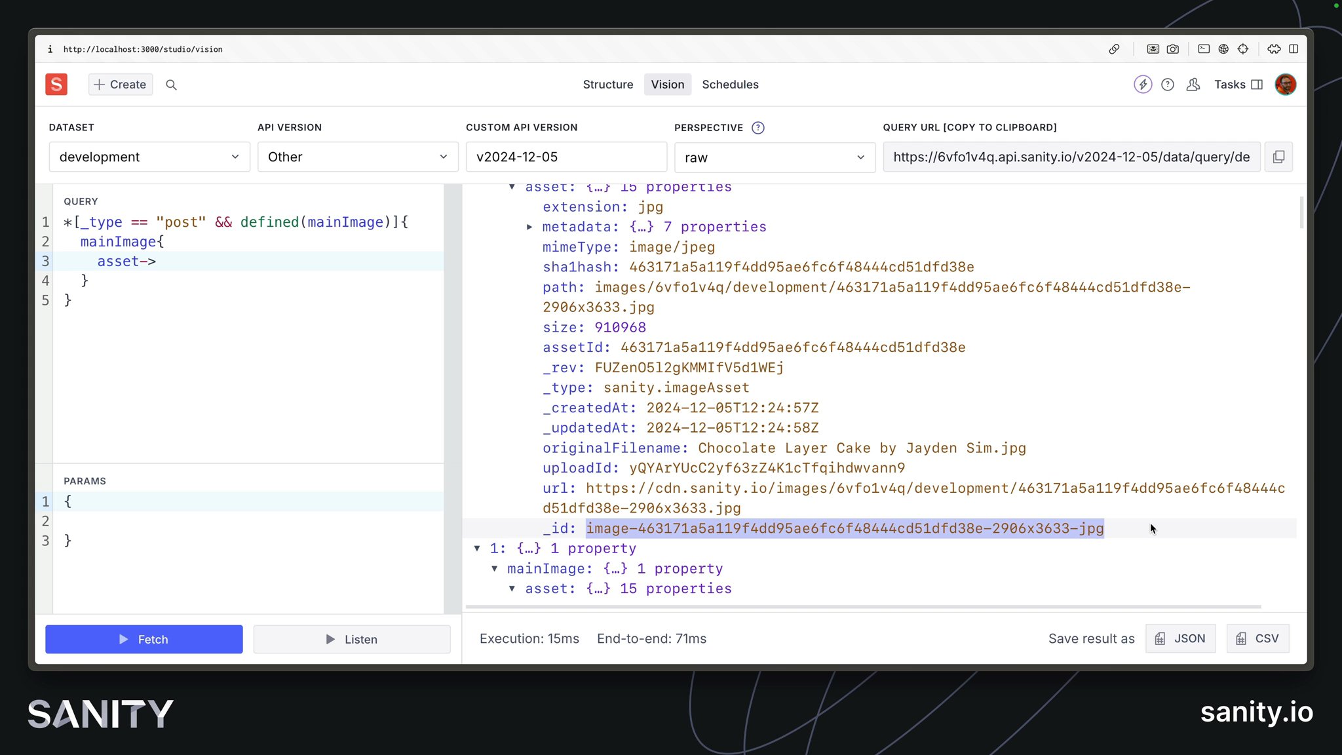
Task: Collapse the mainImage asset properties
Action: (x=512, y=186)
